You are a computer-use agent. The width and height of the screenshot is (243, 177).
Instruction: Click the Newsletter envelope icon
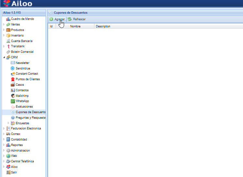point(13,63)
